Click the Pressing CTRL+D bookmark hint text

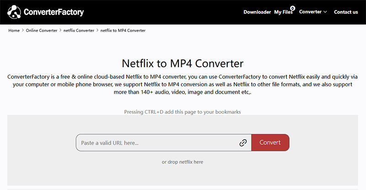tap(183, 112)
